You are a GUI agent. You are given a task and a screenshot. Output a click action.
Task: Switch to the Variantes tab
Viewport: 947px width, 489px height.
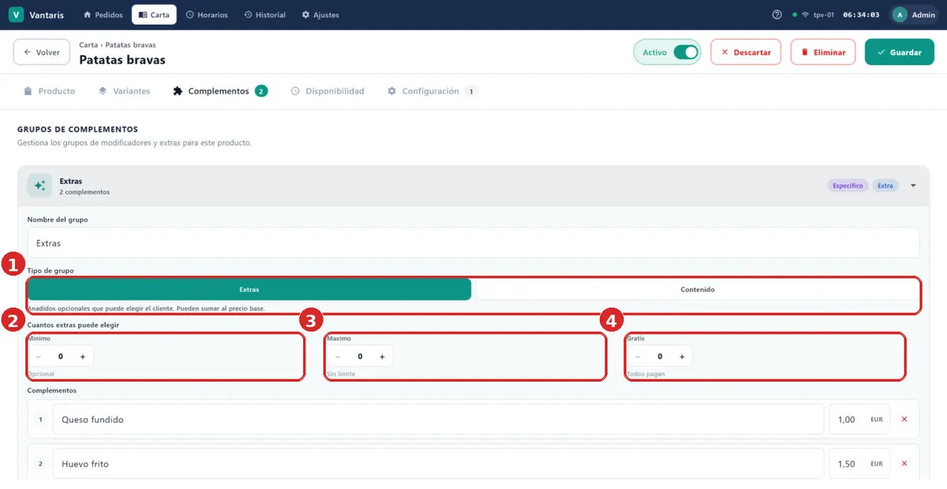pos(124,91)
